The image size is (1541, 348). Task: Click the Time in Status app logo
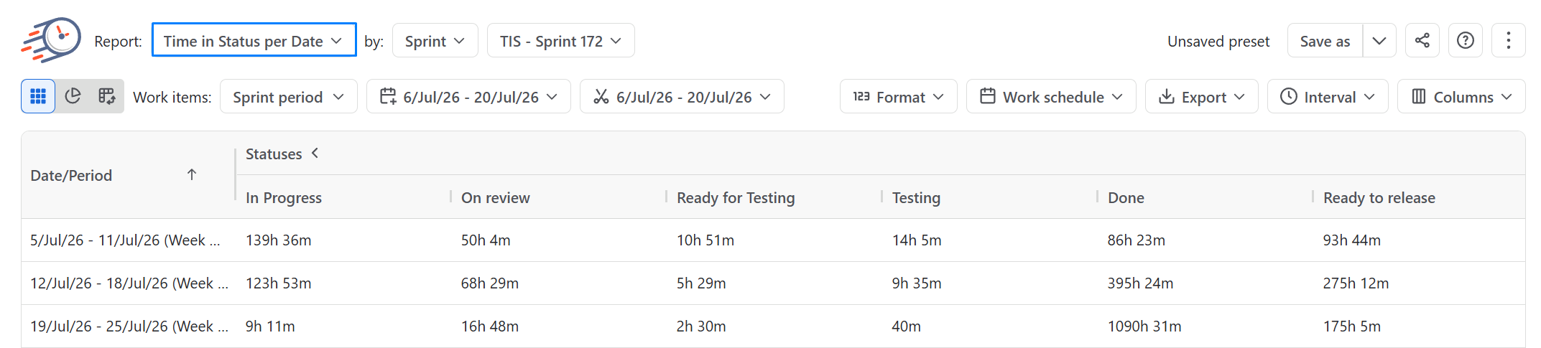(51, 40)
